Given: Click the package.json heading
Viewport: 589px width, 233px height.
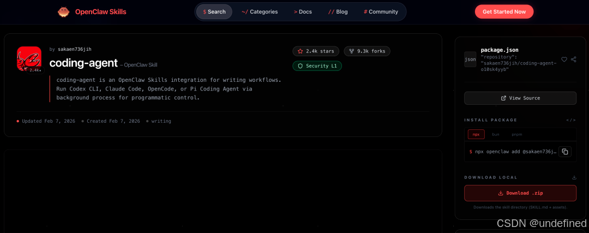Looking at the screenshot, I should click(x=500, y=50).
